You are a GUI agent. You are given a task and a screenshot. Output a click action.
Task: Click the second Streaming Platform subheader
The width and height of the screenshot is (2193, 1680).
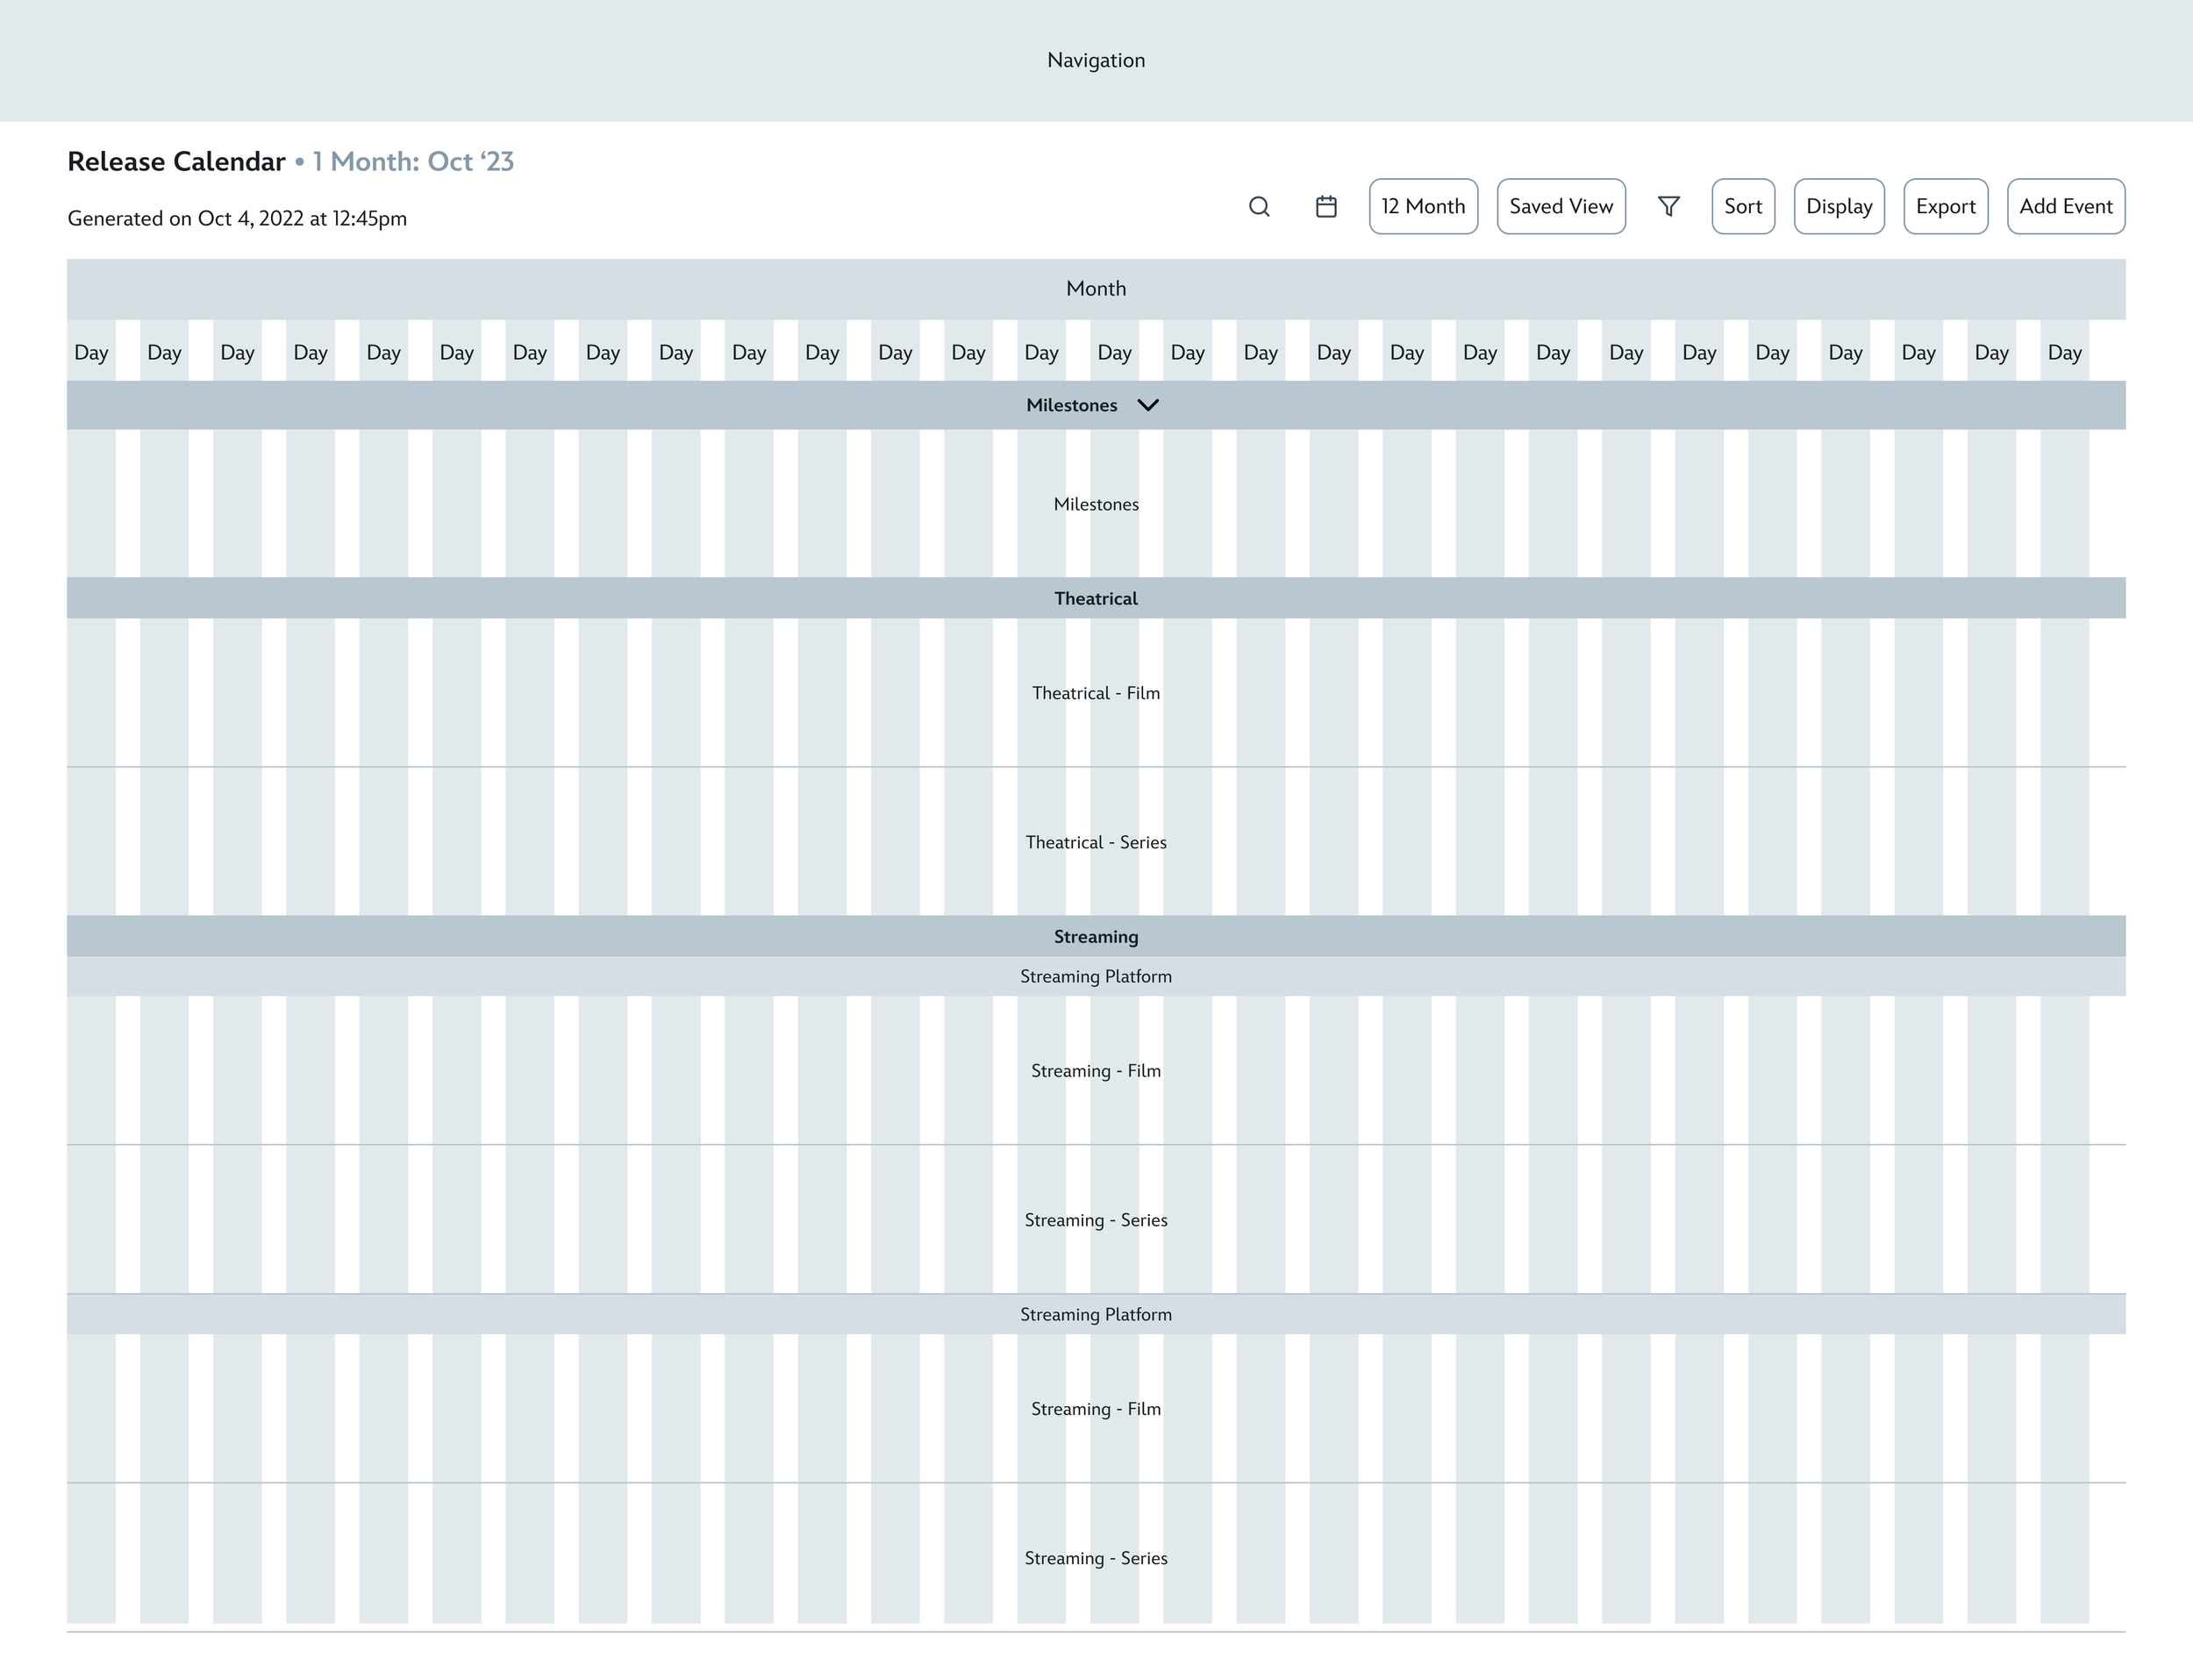pyautogui.click(x=1096, y=1314)
